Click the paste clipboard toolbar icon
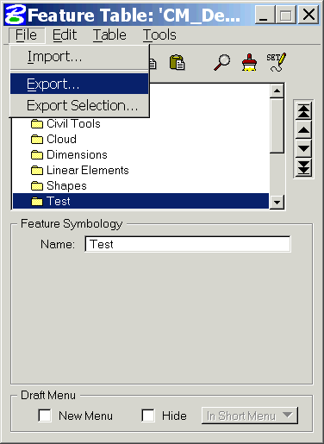Viewport: 324px width, 444px height. pos(177,62)
